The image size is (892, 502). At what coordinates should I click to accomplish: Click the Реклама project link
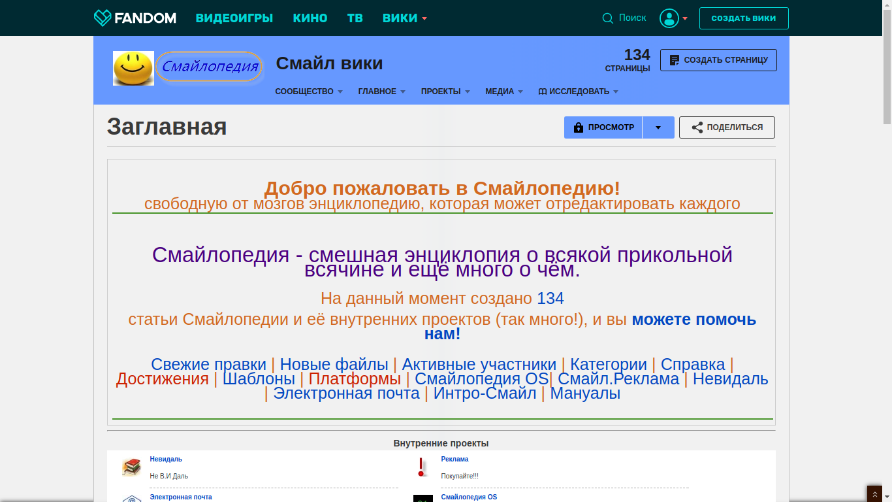[454, 460]
